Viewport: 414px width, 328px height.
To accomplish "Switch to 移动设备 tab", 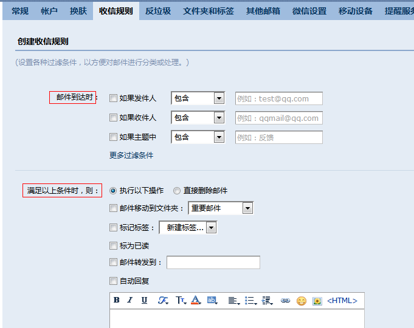I will tap(356, 11).
